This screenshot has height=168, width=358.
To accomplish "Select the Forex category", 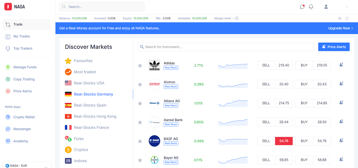I will point(74,139).
